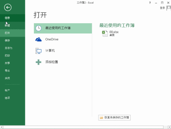Open 选项 (Options) in the sidebar
The image size is (171, 129).
(x=13, y=98)
